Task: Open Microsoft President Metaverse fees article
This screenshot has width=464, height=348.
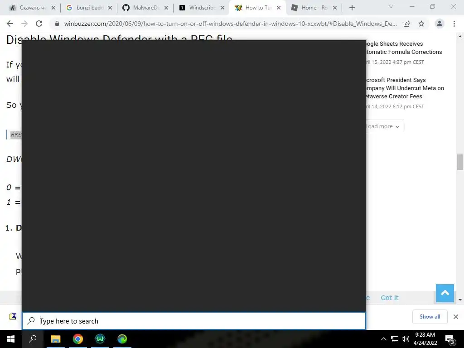Action: (x=405, y=88)
